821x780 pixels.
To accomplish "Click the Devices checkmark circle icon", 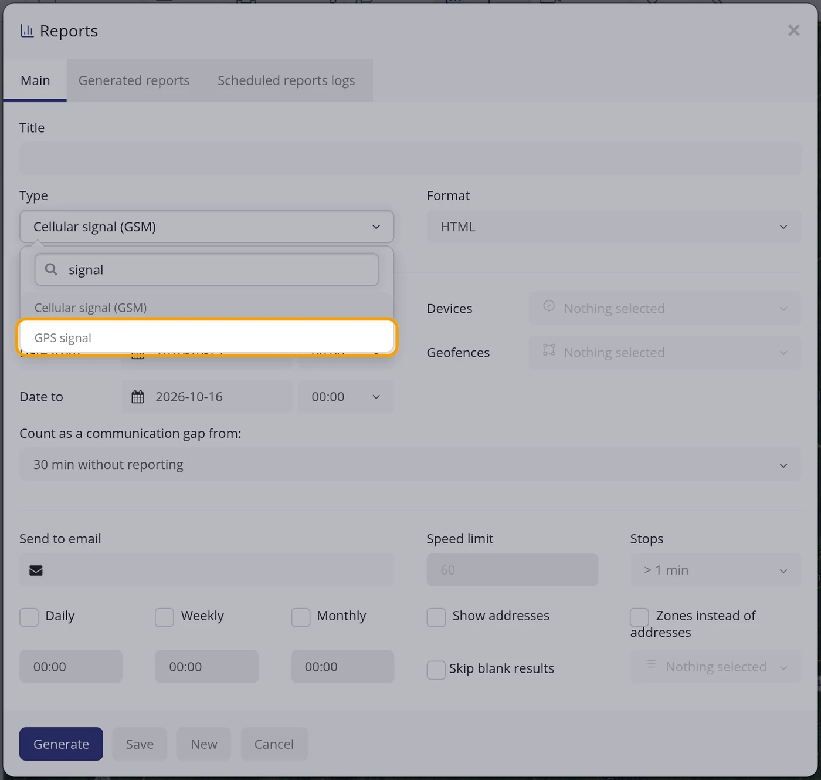I will (549, 306).
